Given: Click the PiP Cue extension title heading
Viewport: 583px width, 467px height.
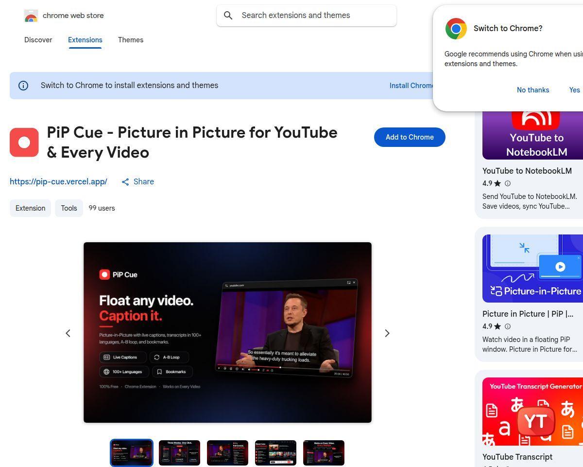Looking at the screenshot, I should click(192, 142).
